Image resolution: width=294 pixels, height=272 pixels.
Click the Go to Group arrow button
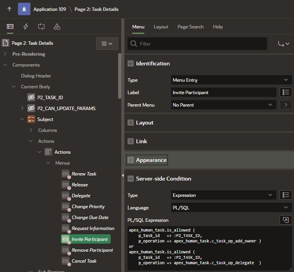284,44
